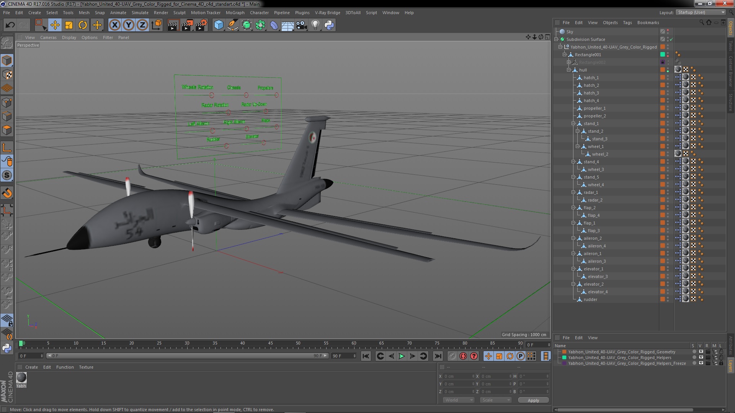
Task: Add a Camera object icon
Action: tap(302, 25)
